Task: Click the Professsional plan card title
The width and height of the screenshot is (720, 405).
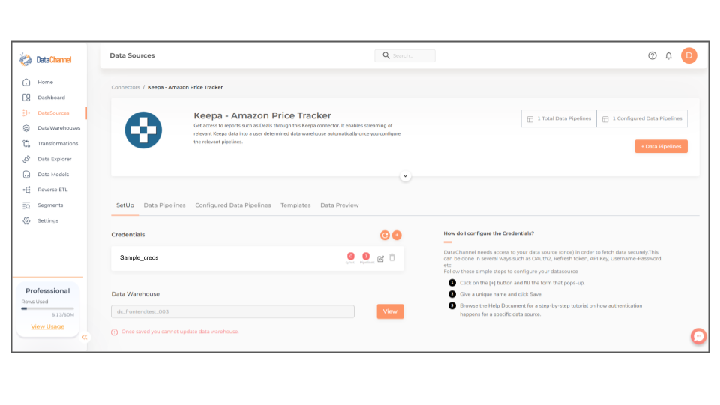Action: [x=48, y=291]
